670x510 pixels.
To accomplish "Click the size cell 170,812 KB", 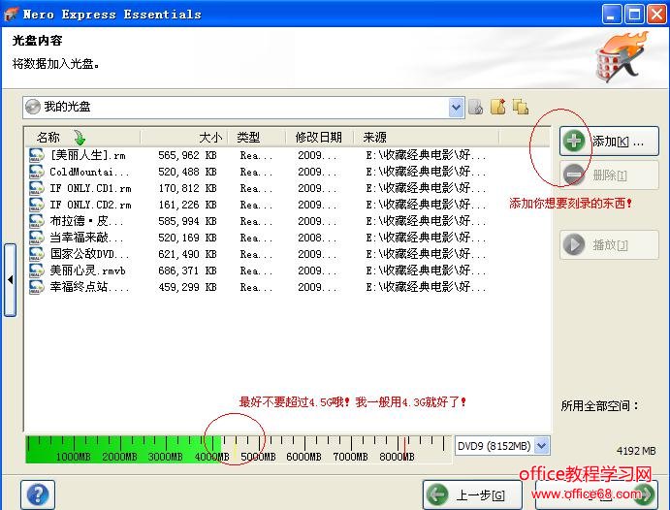I will (187, 188).
